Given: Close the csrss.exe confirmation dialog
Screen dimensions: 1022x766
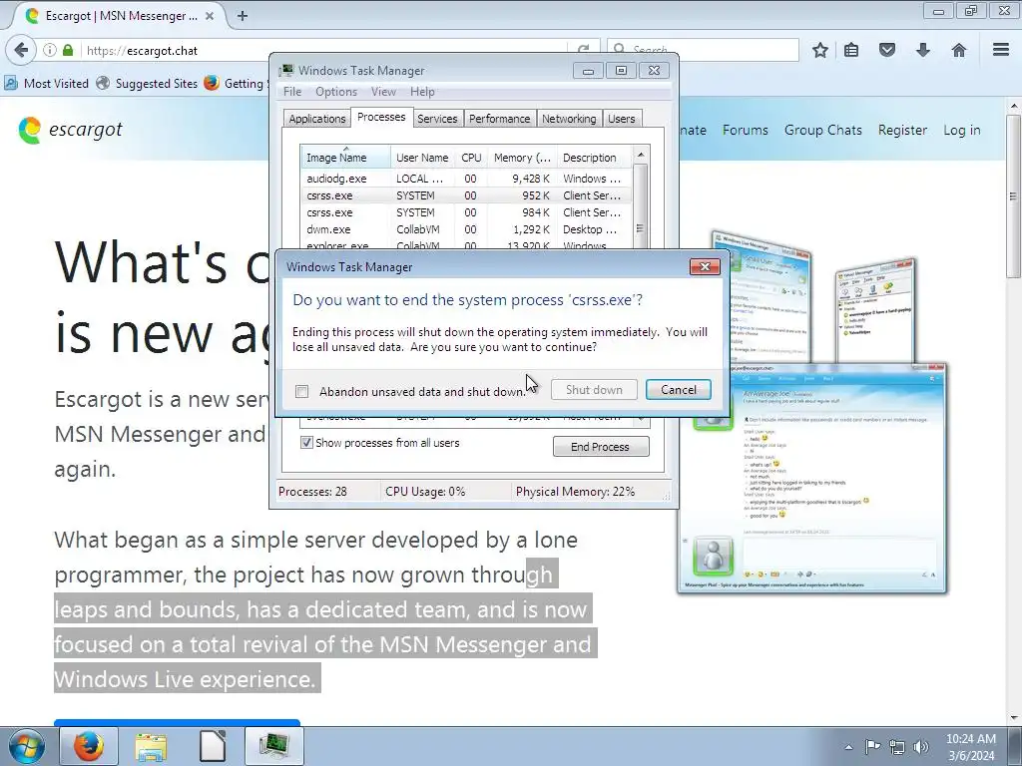Looking at the screenshot, I should click(x=705, y=266).
